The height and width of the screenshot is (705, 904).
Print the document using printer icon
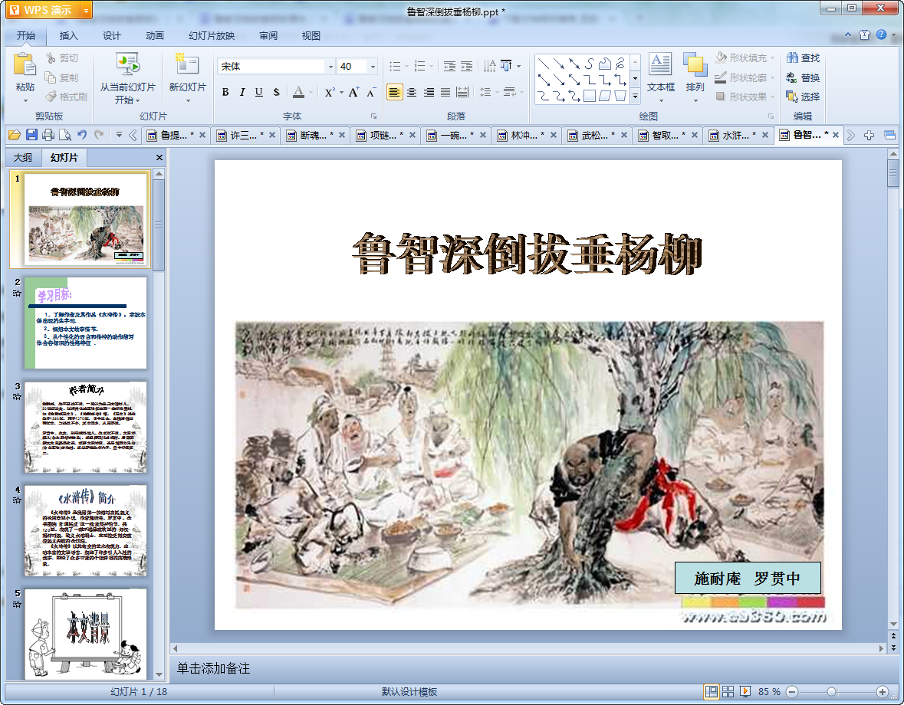(48, 135)
